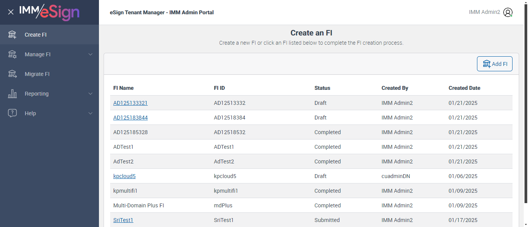Viewport: 528px width, 227px height.
Task: Click the Add FI button
Action: 494,64
